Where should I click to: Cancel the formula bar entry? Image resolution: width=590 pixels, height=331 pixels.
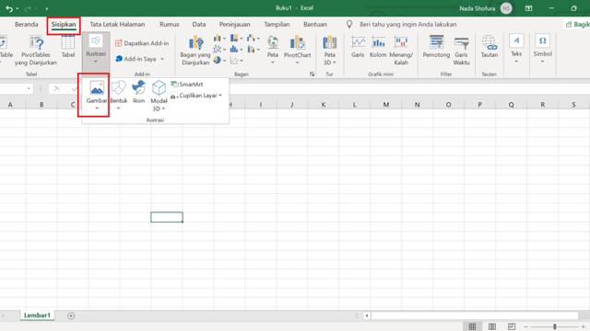(x=57, y=88)
